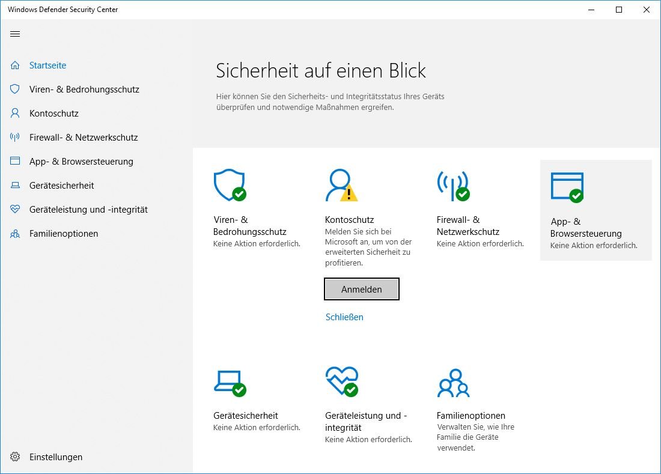The width and height of the screenshot is (661, 474).
Task: Maximize the Windows Defender Security Center window
Action: [x=619, y=10]
